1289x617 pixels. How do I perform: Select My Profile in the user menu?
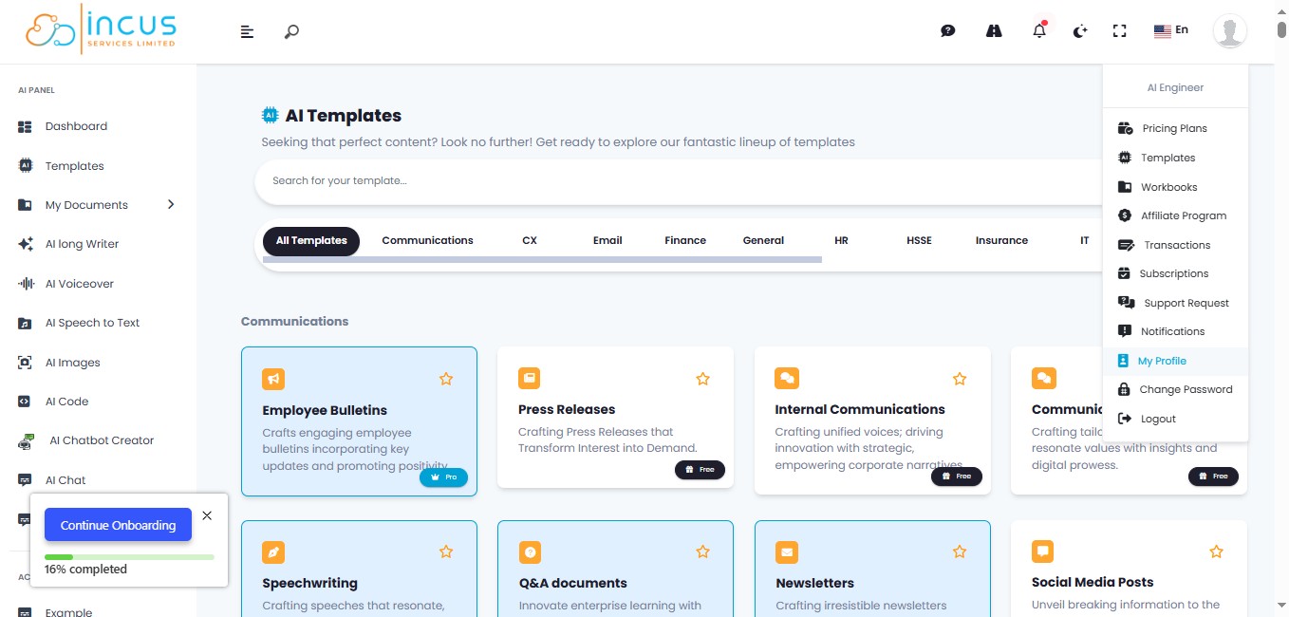[x=1162, y=361]
